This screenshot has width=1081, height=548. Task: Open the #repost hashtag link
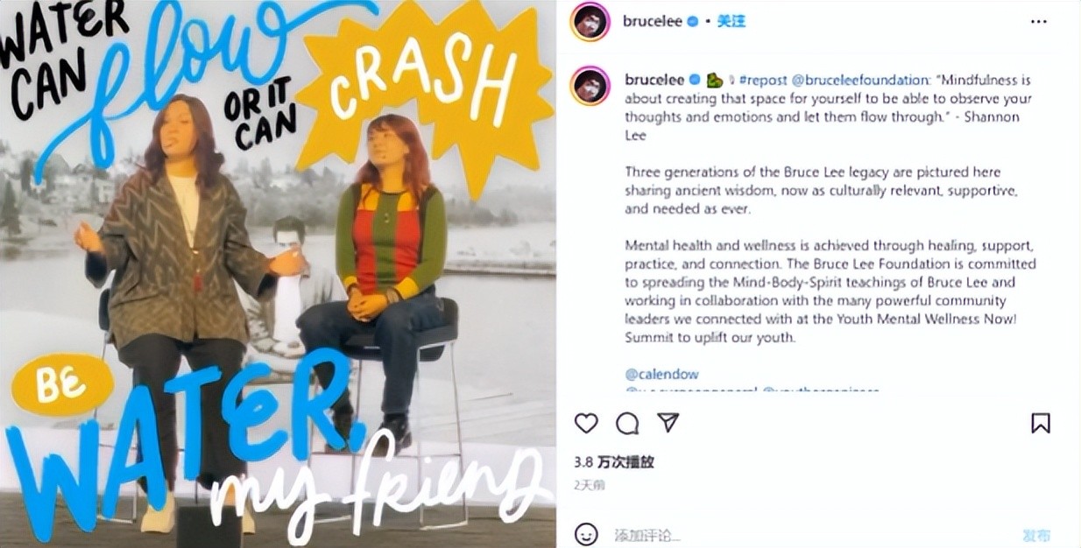pyautogui.click(x=763, y=80)
